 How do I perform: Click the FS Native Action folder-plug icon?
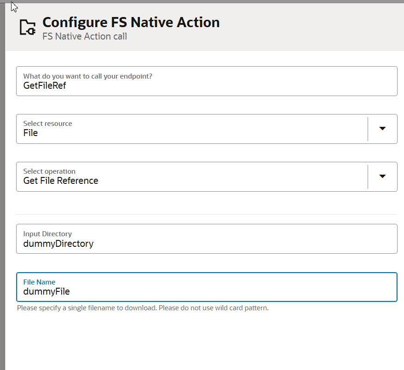click(28, 27)
